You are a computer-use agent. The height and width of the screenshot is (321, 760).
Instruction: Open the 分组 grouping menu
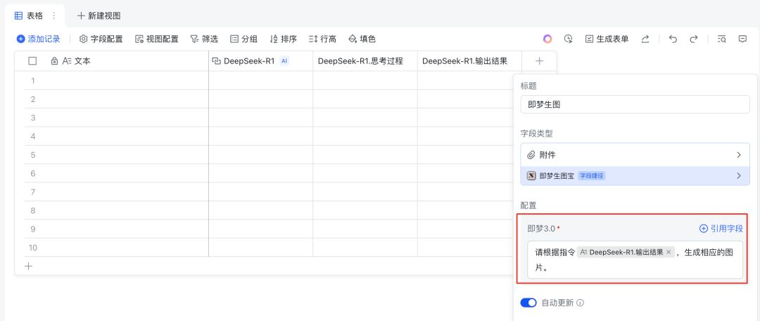tap(243, 39)
